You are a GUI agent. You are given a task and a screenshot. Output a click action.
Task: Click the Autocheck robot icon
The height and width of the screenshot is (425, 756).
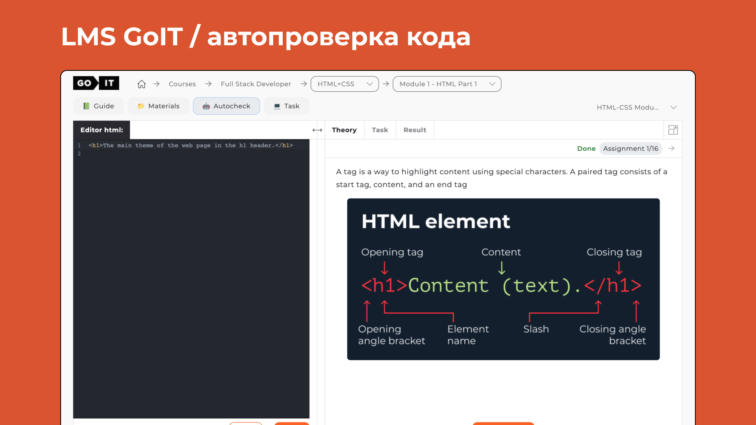pyautogui.click(x=206, y=106)
